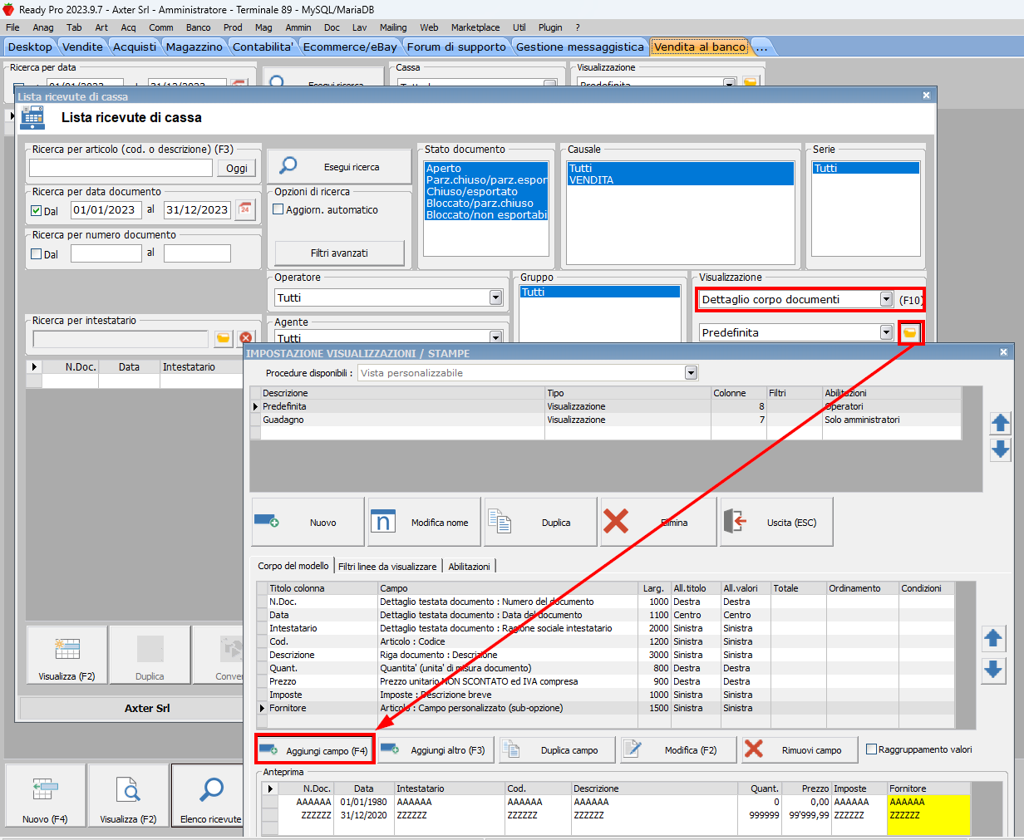Enable Aggiorn. automatico option
1024x840 pixels.
point(278,209)
